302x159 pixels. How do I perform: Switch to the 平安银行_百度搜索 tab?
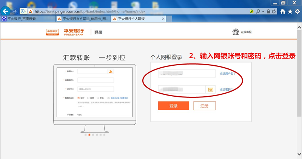coord(28,19)
